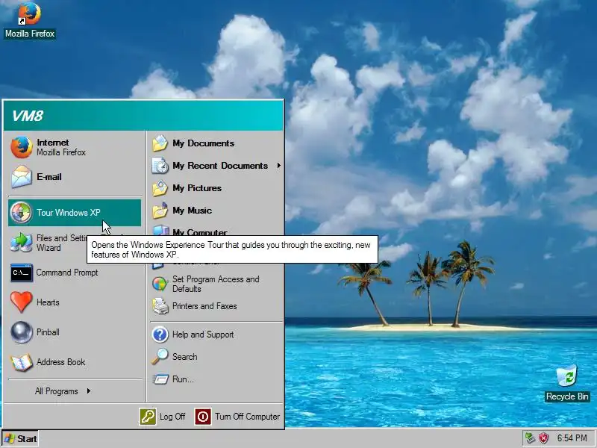Open the Recycle Bin desktop icon
The image size is (597, 448).
(x=567, y=376)
